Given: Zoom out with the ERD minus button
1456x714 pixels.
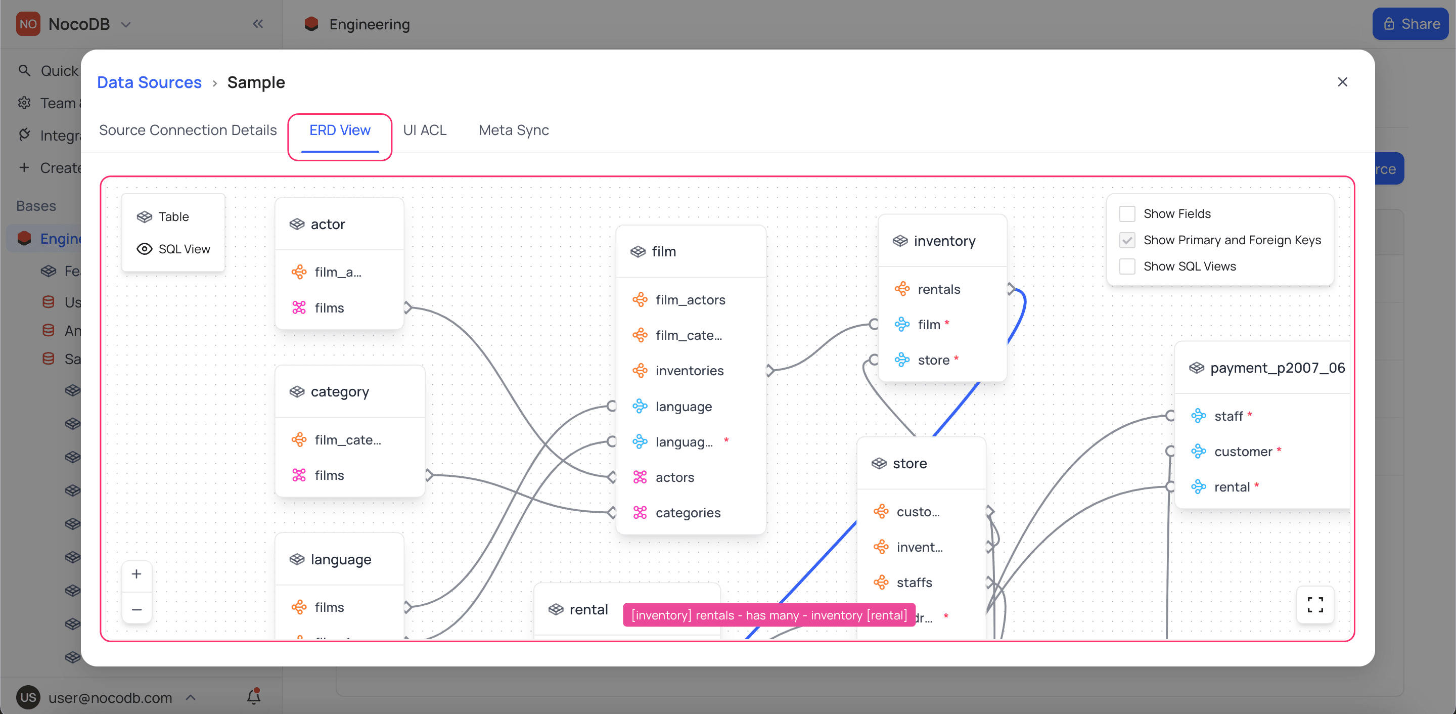Looking at the screenshot, I should click(136, 609).
